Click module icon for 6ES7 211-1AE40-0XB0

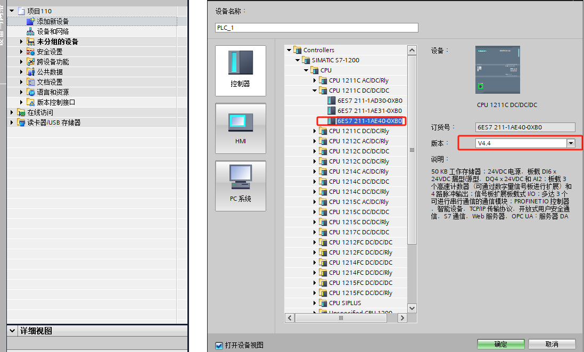tap(331, 121)
